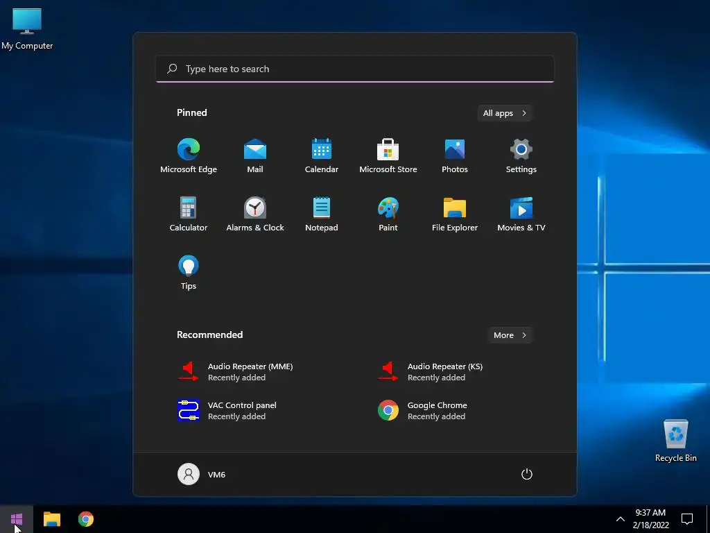The image size is (710, 533).
Task: Open the Tips app
Action: tap(189, 272)
